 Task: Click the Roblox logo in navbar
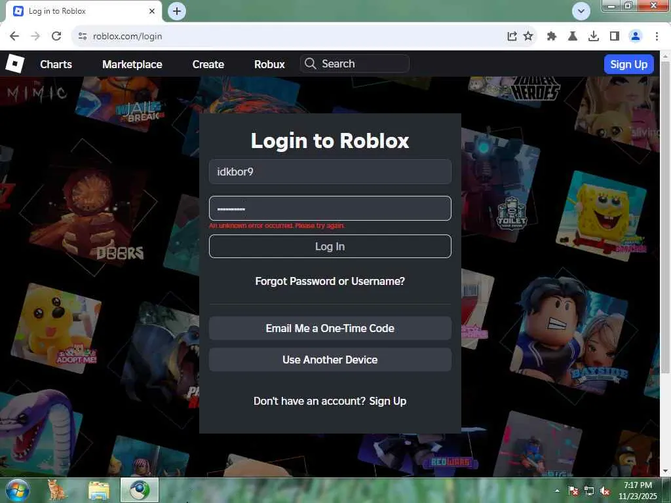tap(14, 64)
